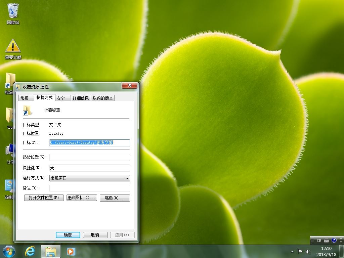344x258 pixels.
Task: Click 打开文件位置(F) button
Action: point(44,198)
